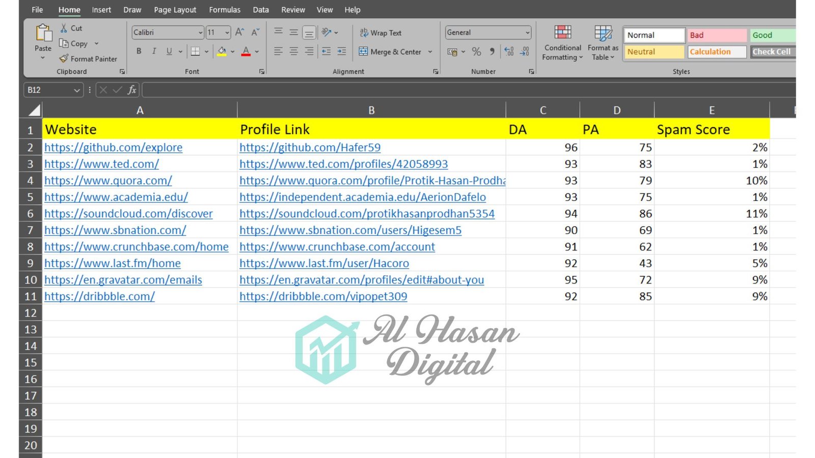Open the github.com/Hafer59 profile link
The image size is (815, 458).
[x=310, y=148]
